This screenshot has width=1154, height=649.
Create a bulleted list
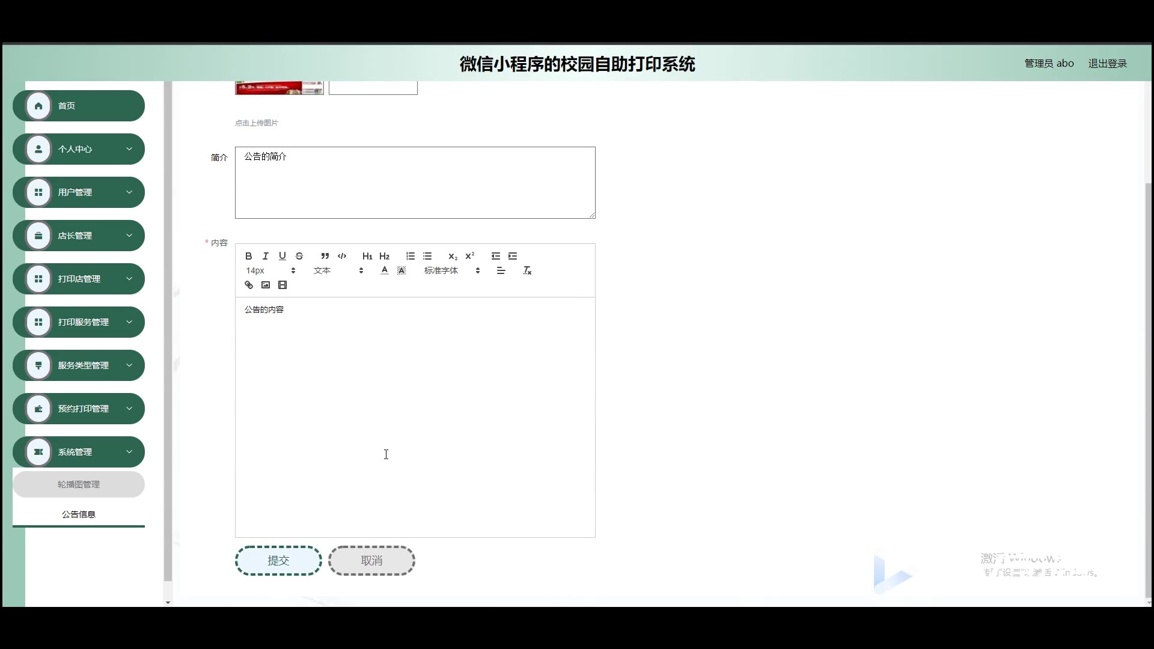click(x=427, y=256)
